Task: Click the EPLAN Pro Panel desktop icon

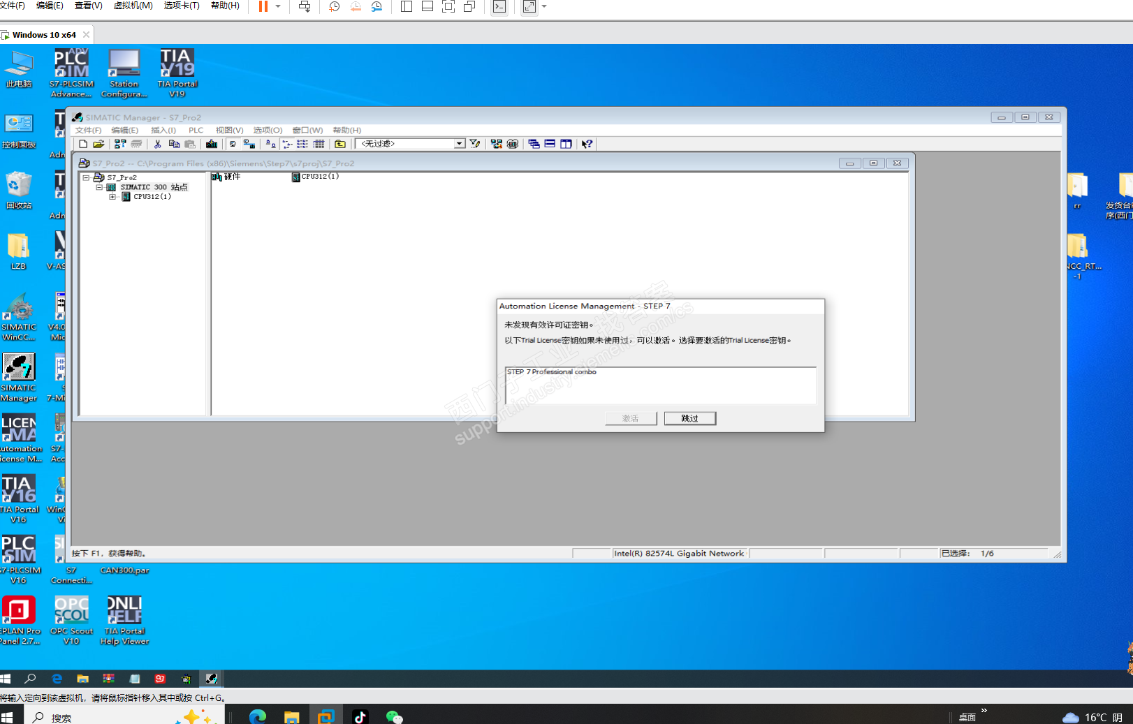Action: tap(19, 621)
